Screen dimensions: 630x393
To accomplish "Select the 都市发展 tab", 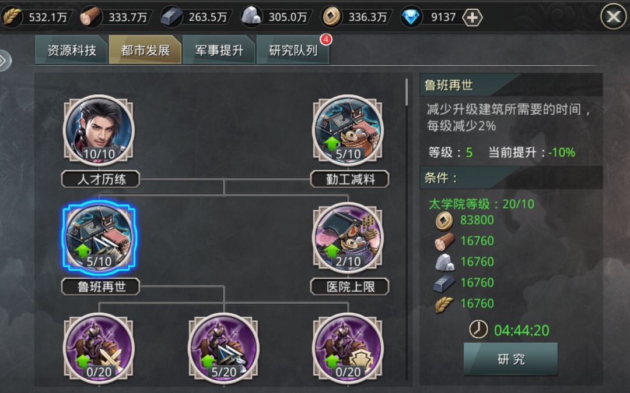I will point(145,49).
